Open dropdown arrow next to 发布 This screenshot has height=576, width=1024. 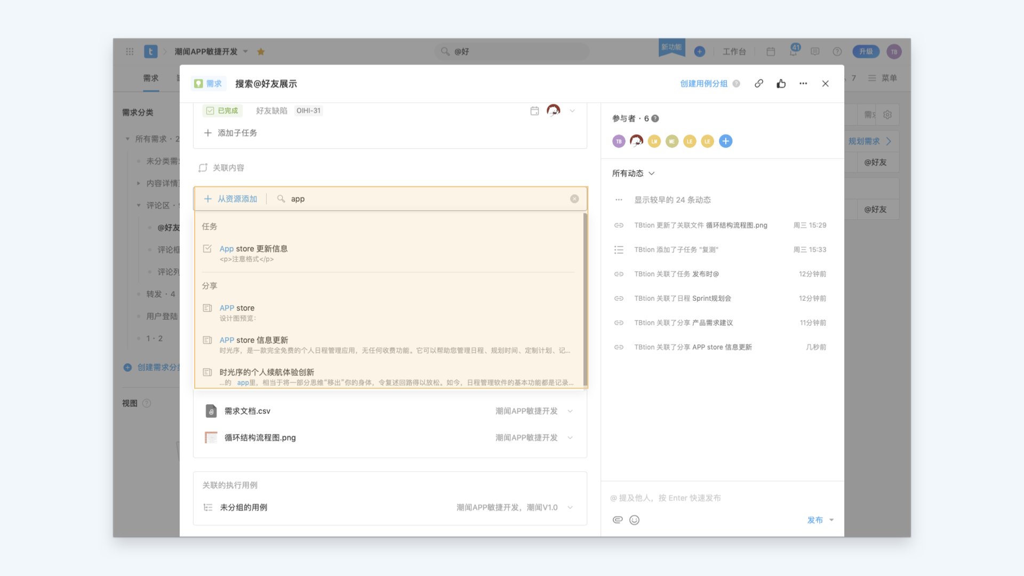tap(831, 520)
